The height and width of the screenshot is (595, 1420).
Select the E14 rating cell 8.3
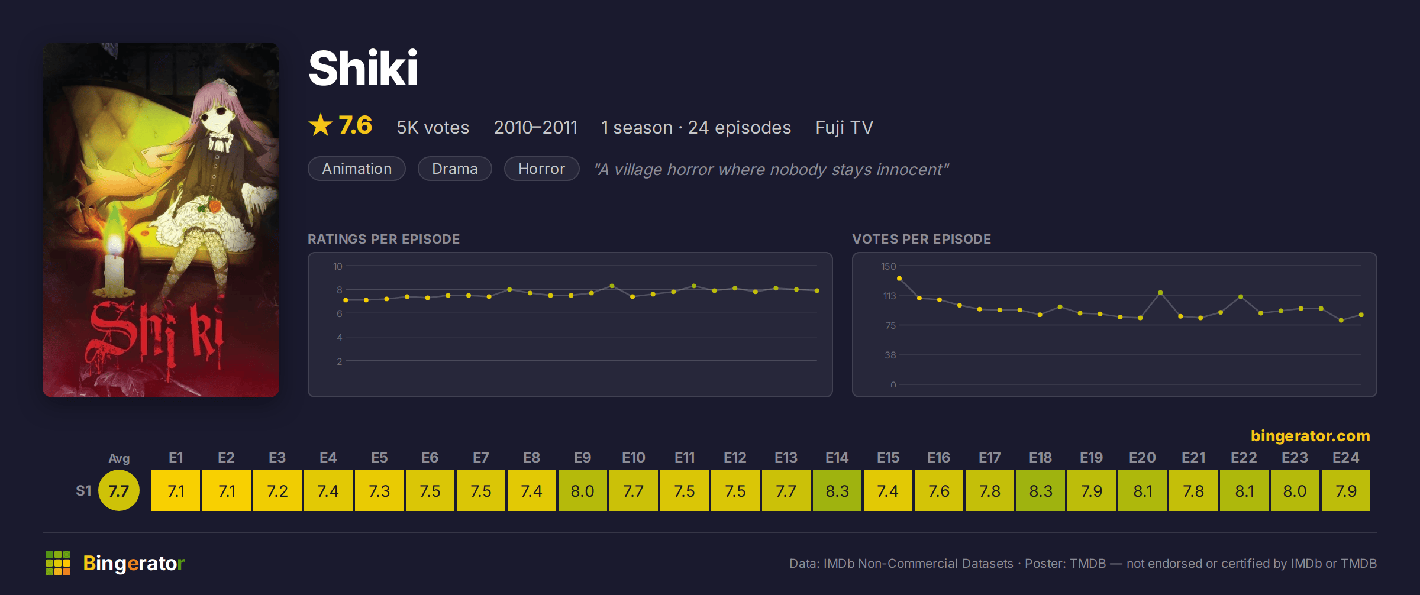pos(837,490)
